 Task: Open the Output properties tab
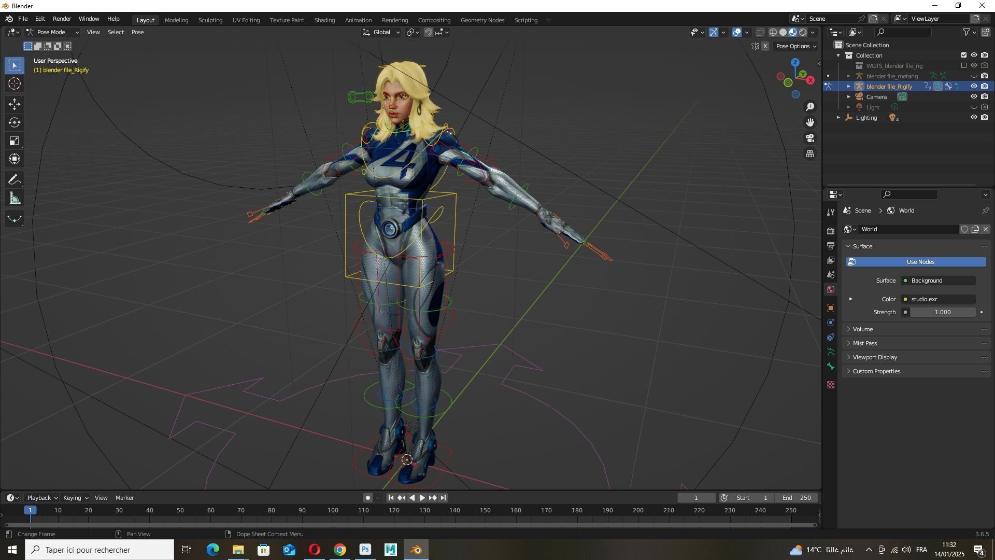click(x=831, y=245)
